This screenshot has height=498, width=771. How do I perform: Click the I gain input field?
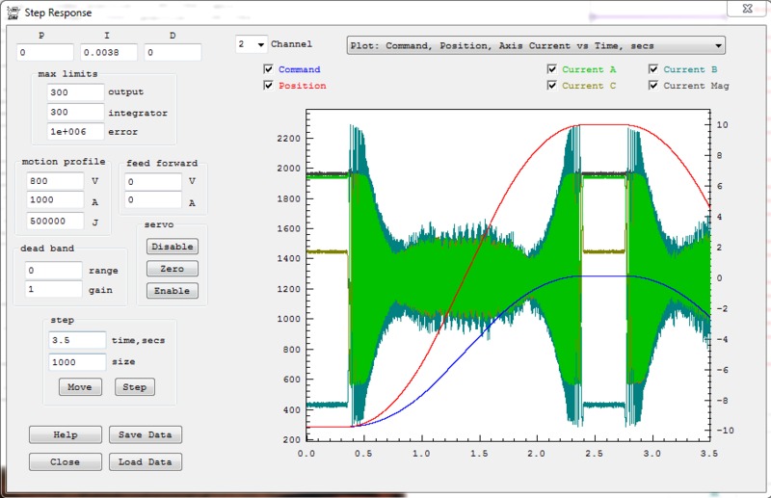click(x=109, y=53)
